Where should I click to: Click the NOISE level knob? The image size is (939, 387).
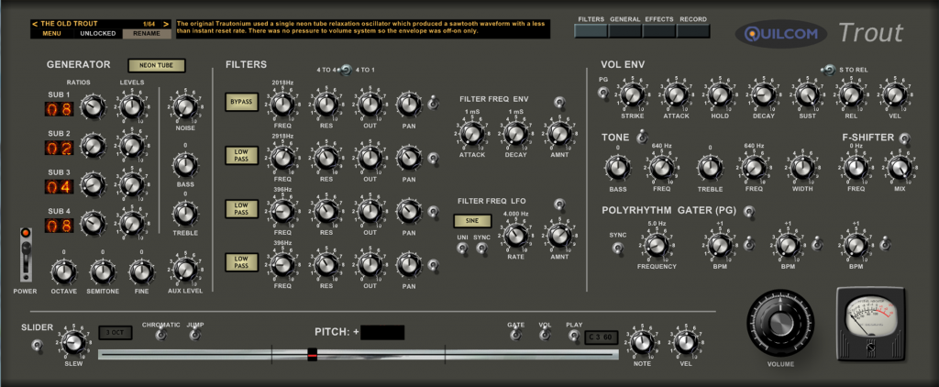[185, 108]
